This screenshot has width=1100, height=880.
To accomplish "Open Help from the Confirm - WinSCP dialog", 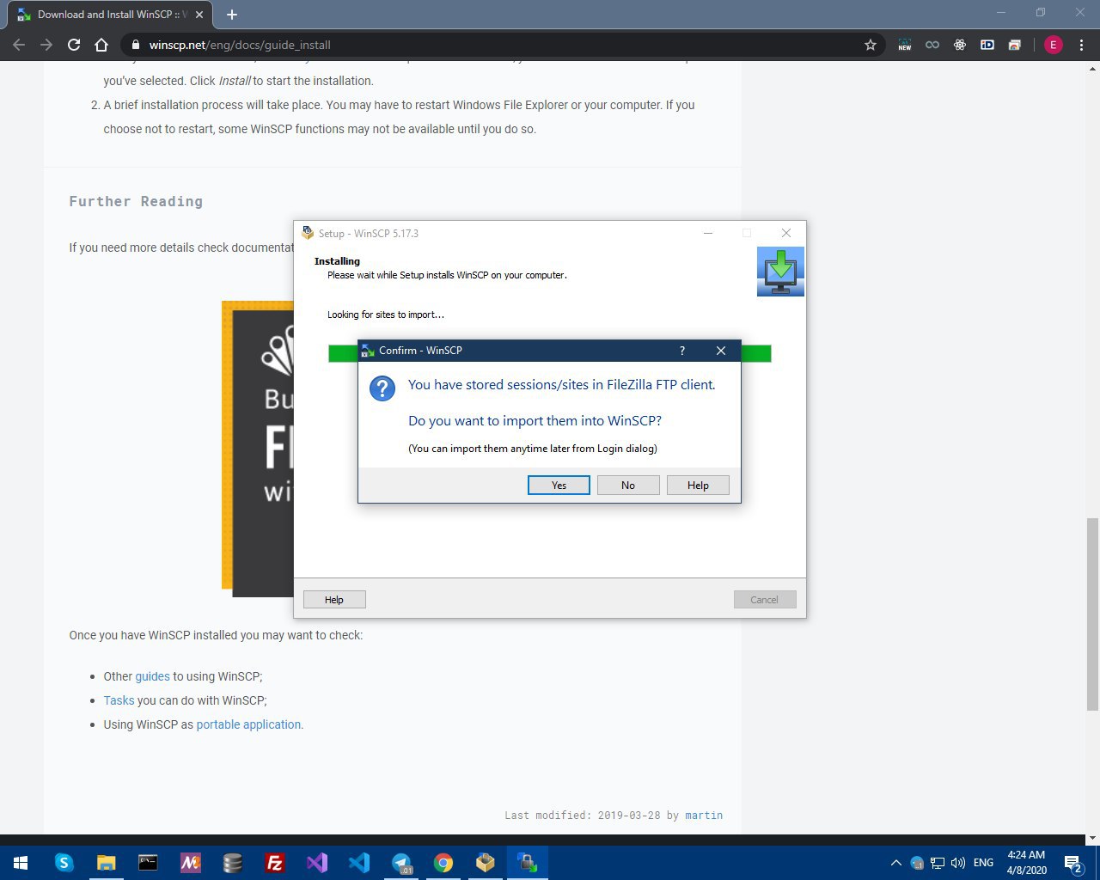I will [x=698, y=486].
